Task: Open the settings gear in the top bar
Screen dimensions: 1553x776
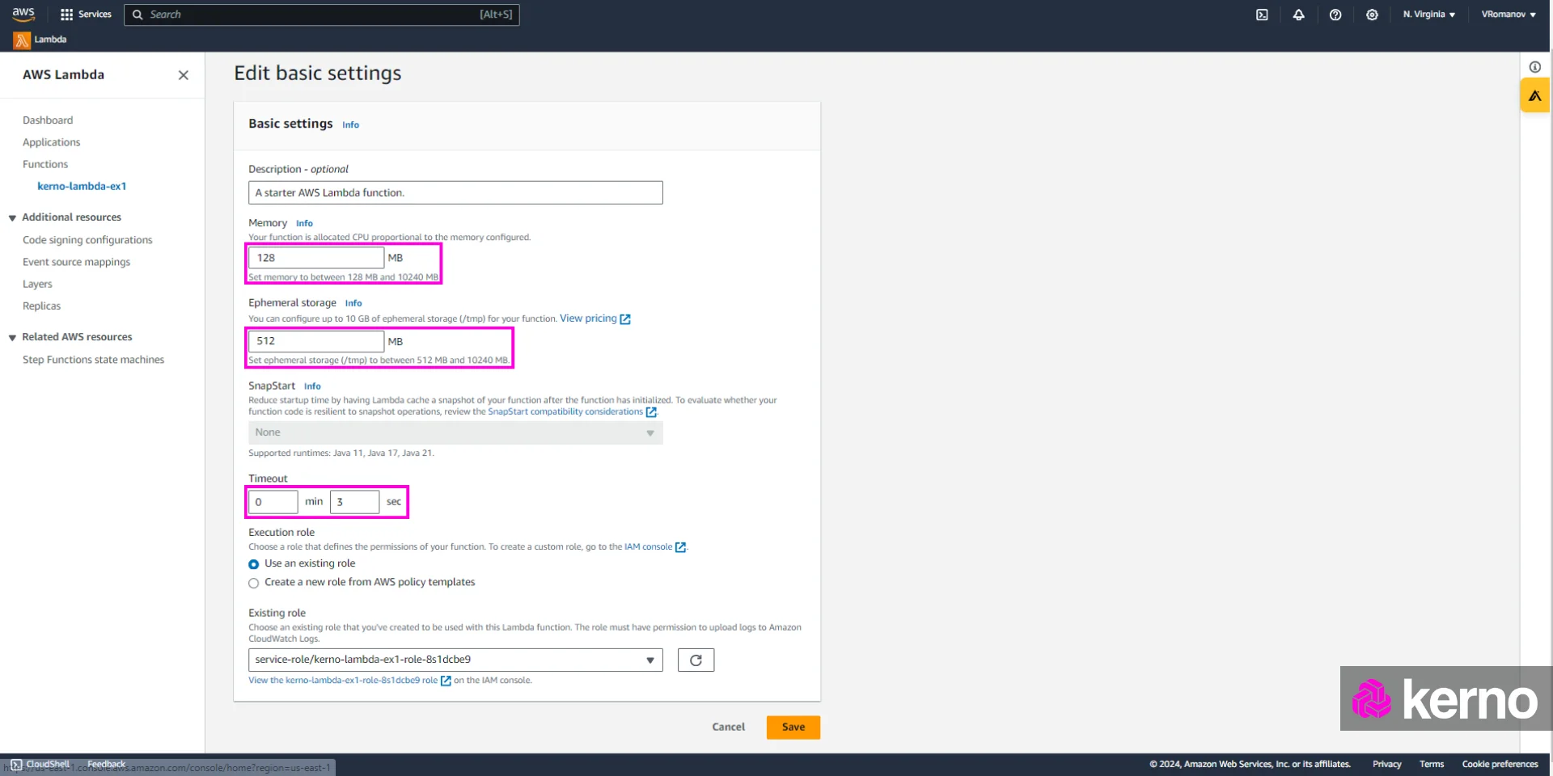Action: tap(1372, 15)
